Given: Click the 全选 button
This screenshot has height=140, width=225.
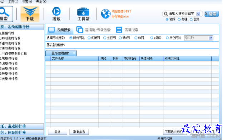Looking at the screenshot, I should pyautogui.click(x=57, y=132).
